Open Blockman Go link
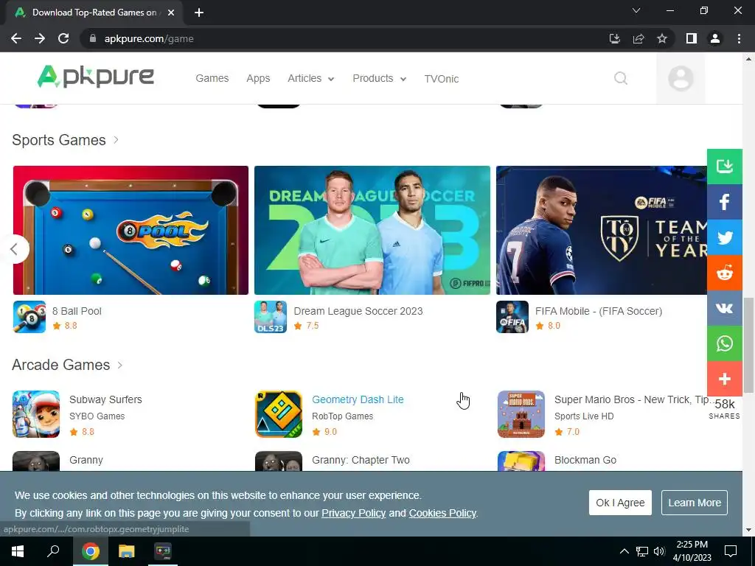The width and height of the screenshot is (755, 566). point(585,460)
